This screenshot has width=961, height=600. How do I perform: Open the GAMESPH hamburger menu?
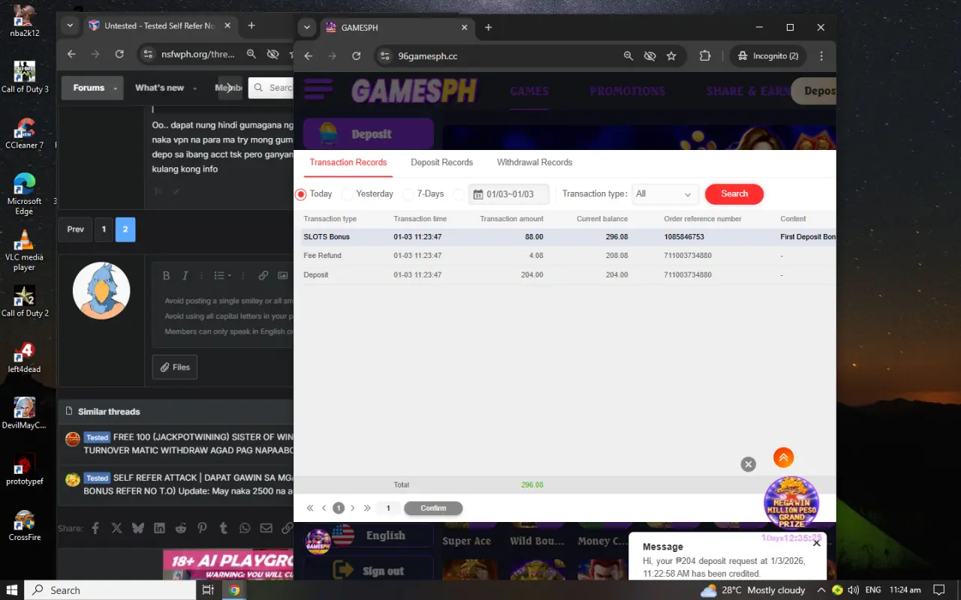tap(318, 89)
